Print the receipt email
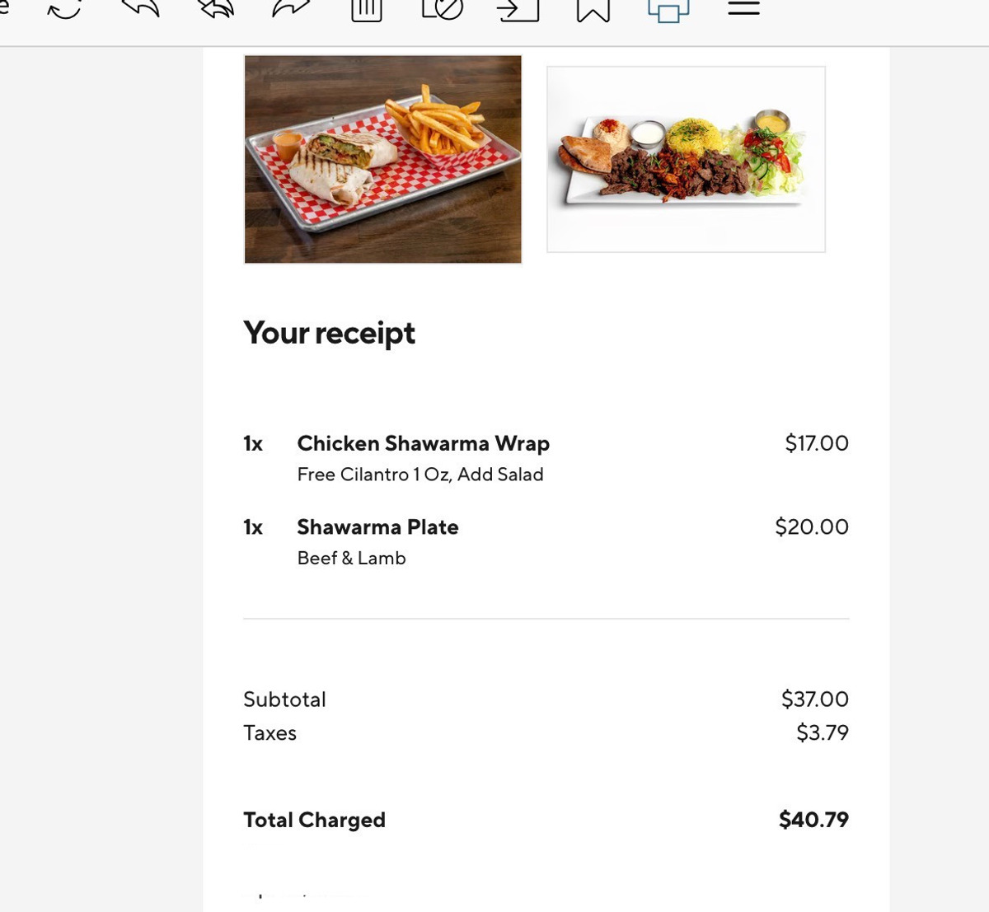Viewport: 989px width, 912px height. coord(668,10)
